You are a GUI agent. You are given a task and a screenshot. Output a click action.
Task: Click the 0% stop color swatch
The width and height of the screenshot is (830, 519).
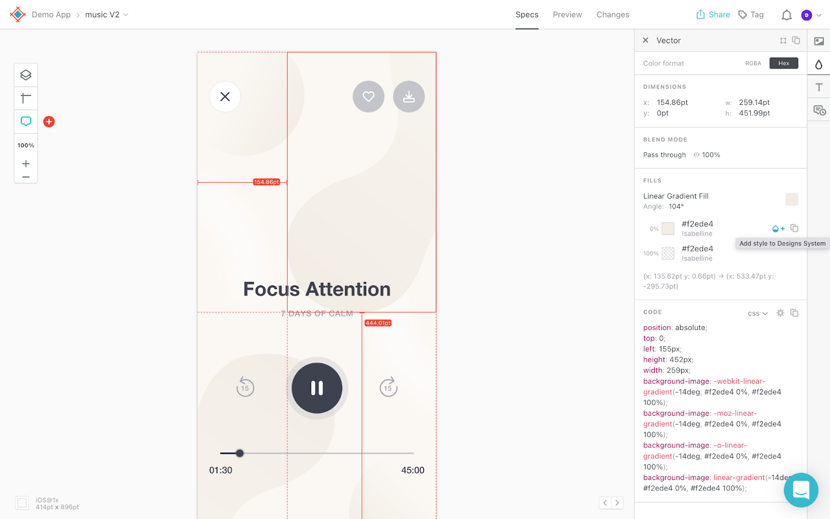click(668, 228)
